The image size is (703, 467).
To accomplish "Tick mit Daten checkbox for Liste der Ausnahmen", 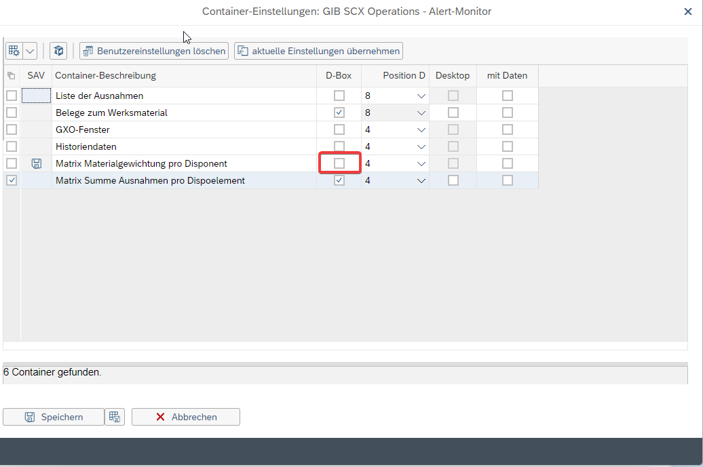I will (508, 96).
